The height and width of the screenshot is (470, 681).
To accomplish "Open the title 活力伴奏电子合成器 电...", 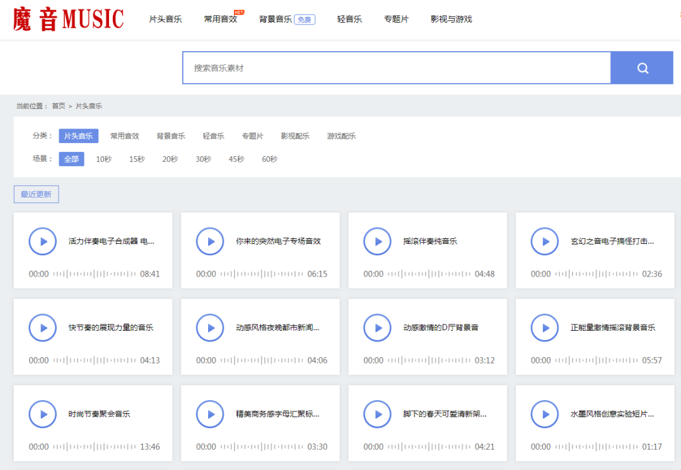I will [x=111, y=241].
